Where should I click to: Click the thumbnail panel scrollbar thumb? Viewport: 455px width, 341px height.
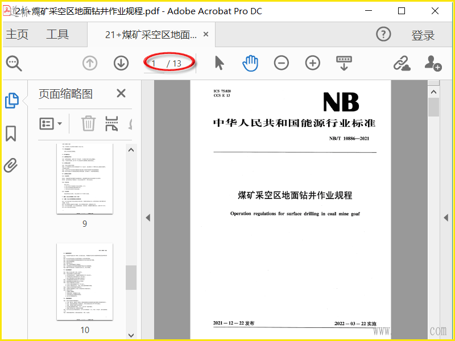(x=131, y=277)
